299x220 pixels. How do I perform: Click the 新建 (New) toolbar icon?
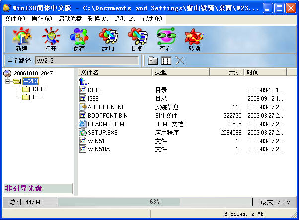(21, 36)
